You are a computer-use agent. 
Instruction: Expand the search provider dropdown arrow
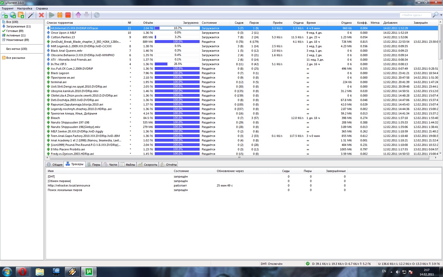[x=441, y=15]
